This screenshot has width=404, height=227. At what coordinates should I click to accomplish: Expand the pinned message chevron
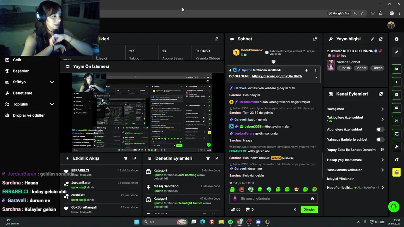(x=316, y=78)
